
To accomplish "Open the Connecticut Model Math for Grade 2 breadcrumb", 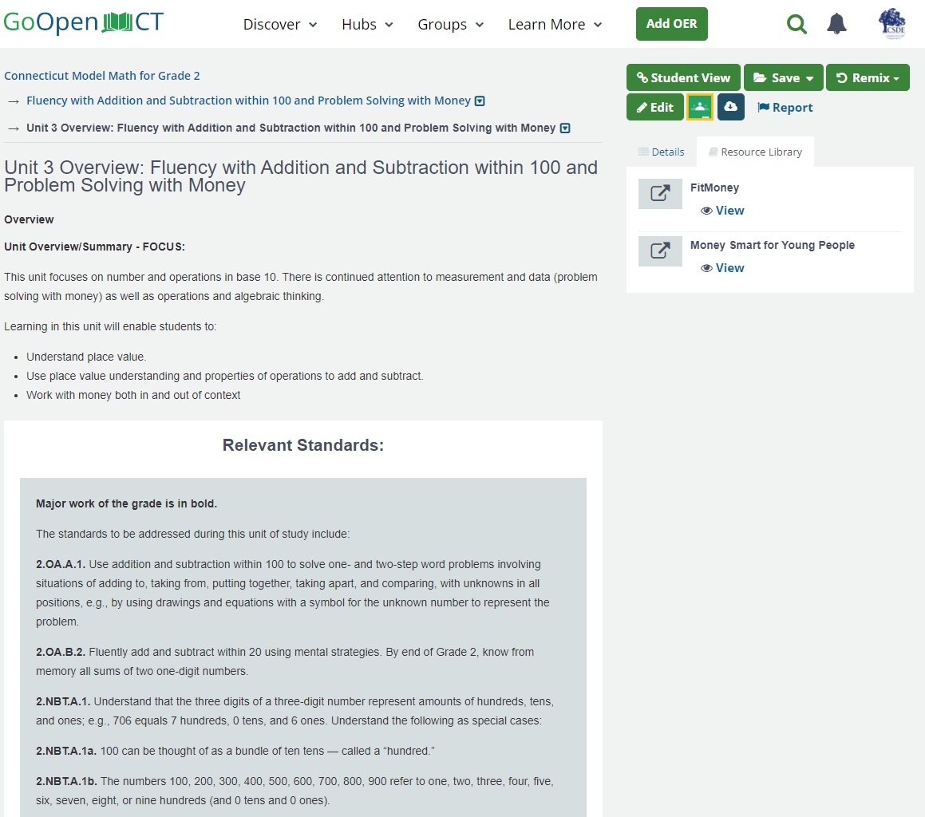I will coord(102,76).
